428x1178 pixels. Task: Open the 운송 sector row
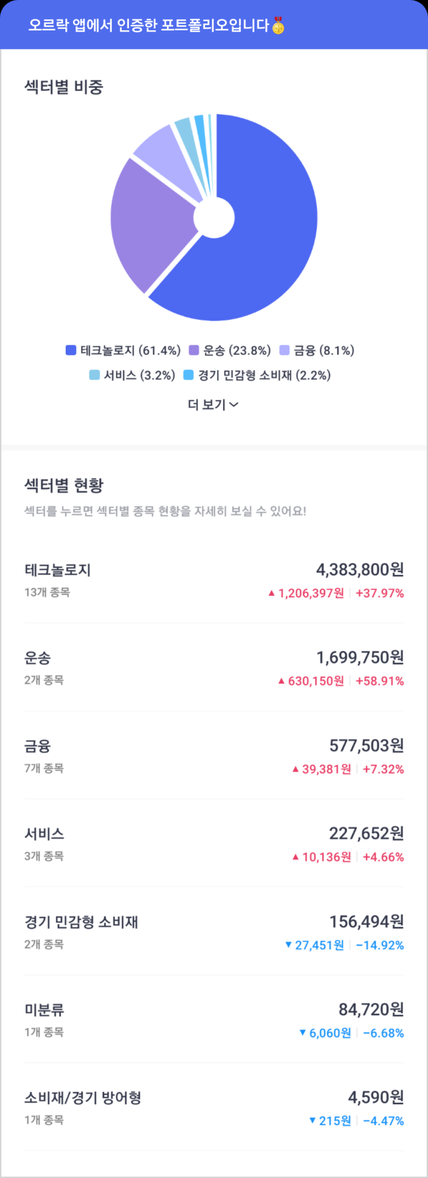pos(214,667)
